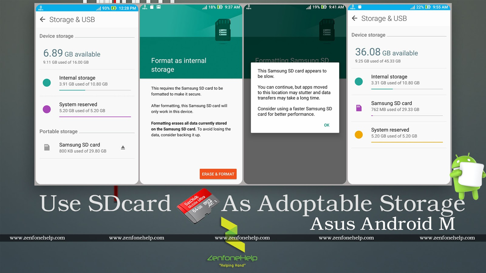Image resolution: width=486 pixels, height=273 pixels.
Task: Tap "This Samsung SD card appears to be slow" text
Action: pyautogui.click(x=292, y=73)
